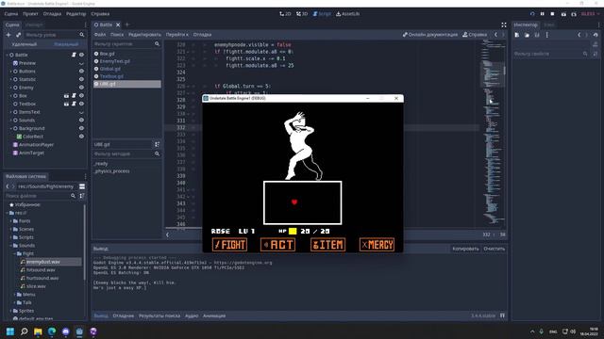Toggle visibility of ColorRect node
The image size is (604, 339).
click(81, 137)
